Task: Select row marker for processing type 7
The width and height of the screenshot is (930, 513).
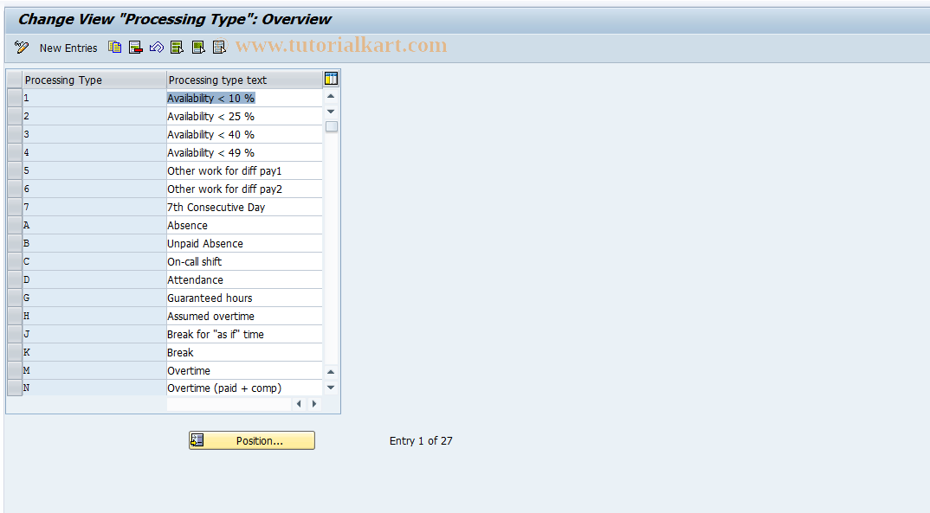Action: pos(15,208)
